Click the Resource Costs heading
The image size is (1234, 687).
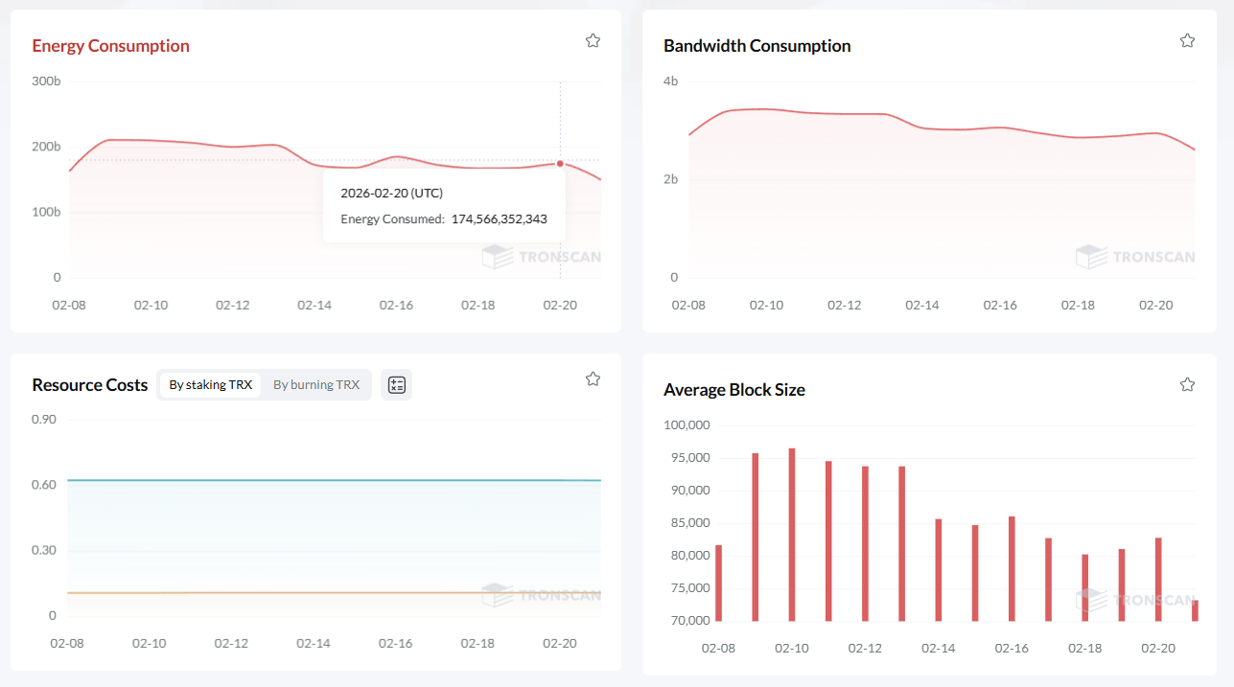tap(89, 384)
